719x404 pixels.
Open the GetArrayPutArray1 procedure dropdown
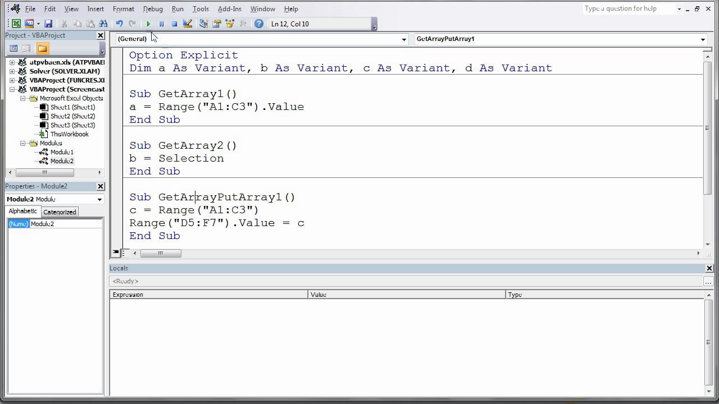703,39
